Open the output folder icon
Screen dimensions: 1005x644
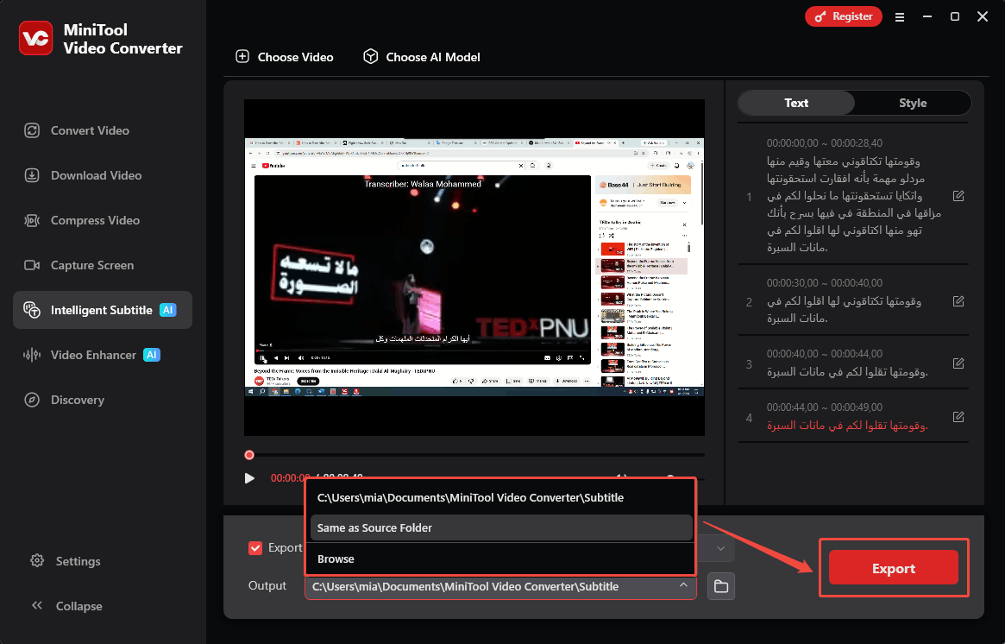tap(721, 586)
